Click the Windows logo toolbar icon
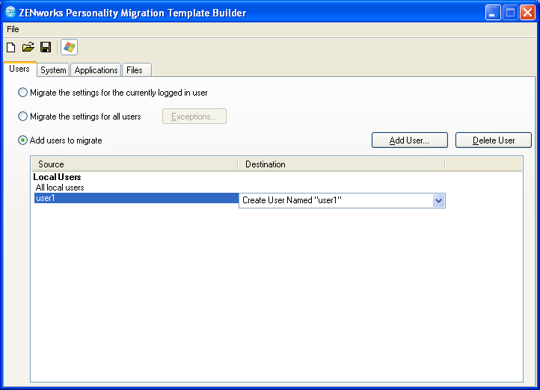The height and width of the screenshot is (390, 540). tap(70, 47)
